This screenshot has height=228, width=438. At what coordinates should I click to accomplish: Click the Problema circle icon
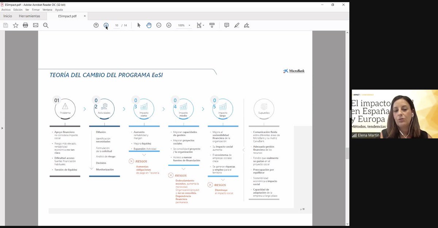65,109
